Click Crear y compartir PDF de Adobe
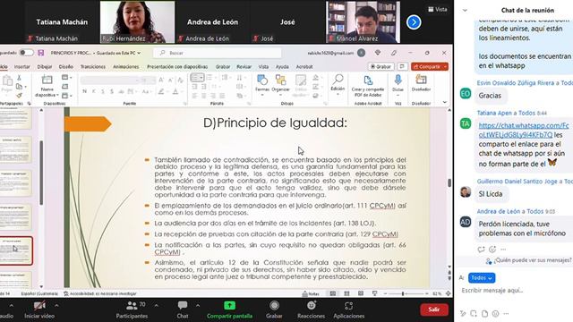 pyautogui.click(x=368, y=86)
